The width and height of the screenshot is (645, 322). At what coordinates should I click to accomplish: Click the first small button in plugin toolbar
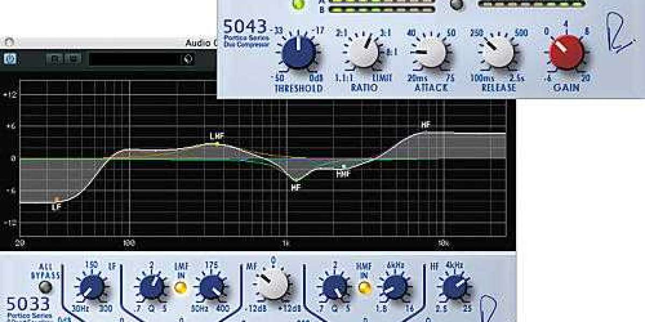coord(54,59)
